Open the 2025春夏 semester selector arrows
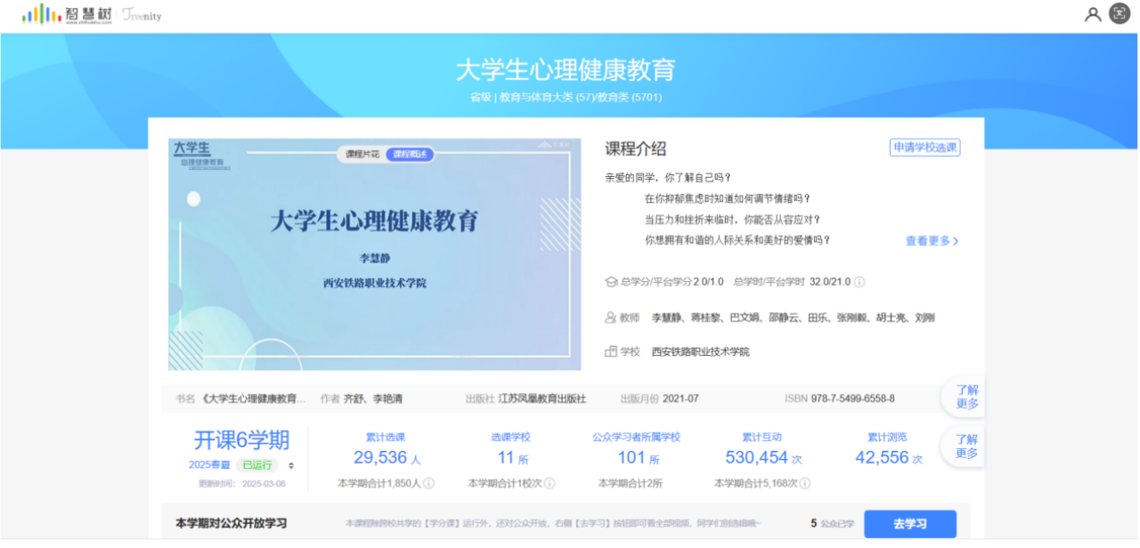Screen dimensions: 1140x548 290,465
